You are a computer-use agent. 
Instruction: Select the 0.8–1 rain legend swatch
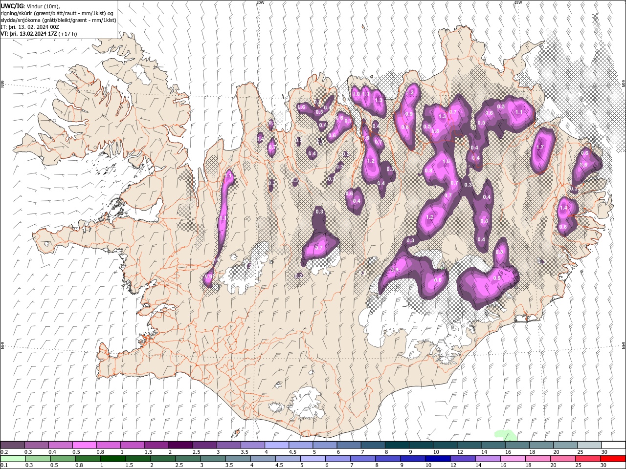click(88, 459)
